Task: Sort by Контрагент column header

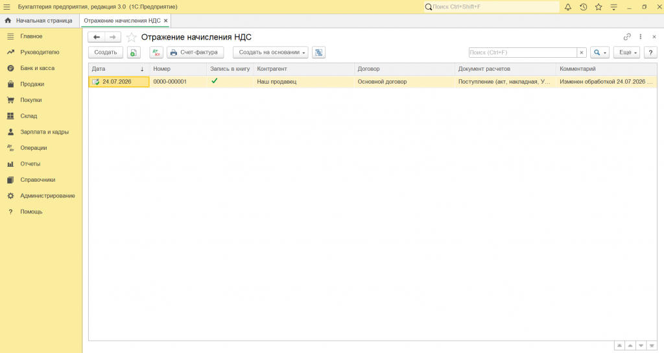Action: (x=303, y=69)
